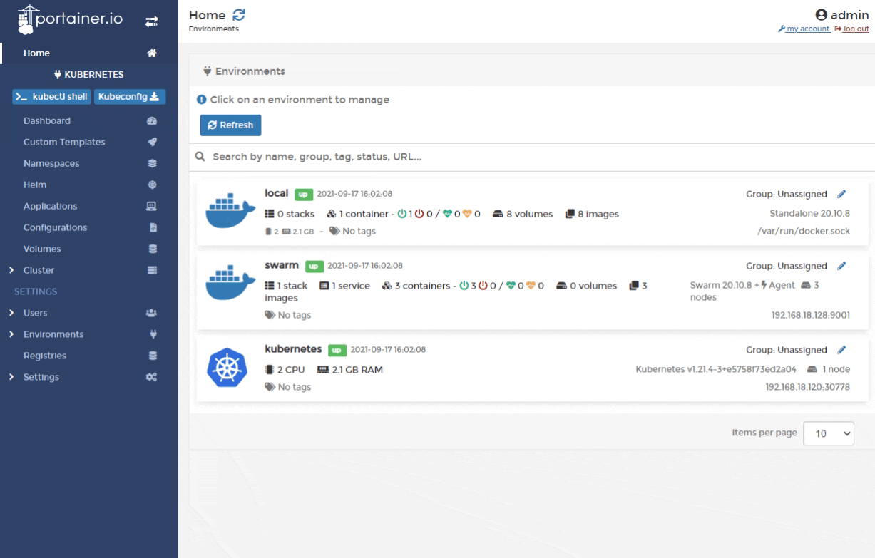Click 192.168.18.120:30778 kubernetes address

(807, 387)
